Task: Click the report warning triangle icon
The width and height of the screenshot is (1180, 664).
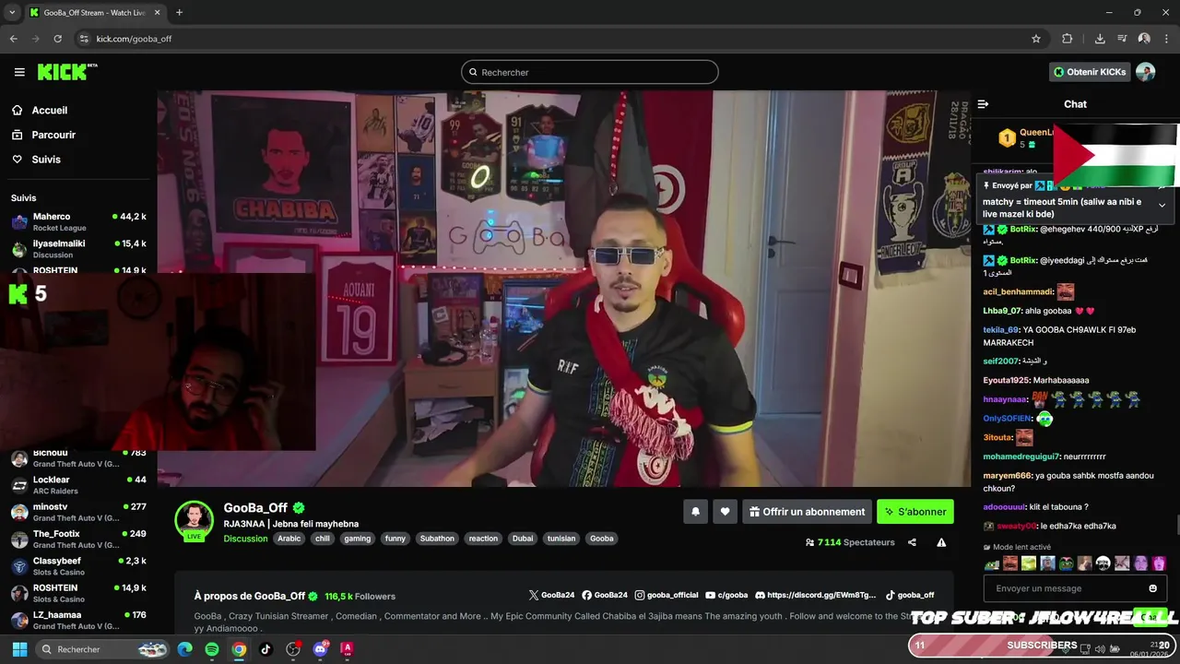Action: point(941,542)
